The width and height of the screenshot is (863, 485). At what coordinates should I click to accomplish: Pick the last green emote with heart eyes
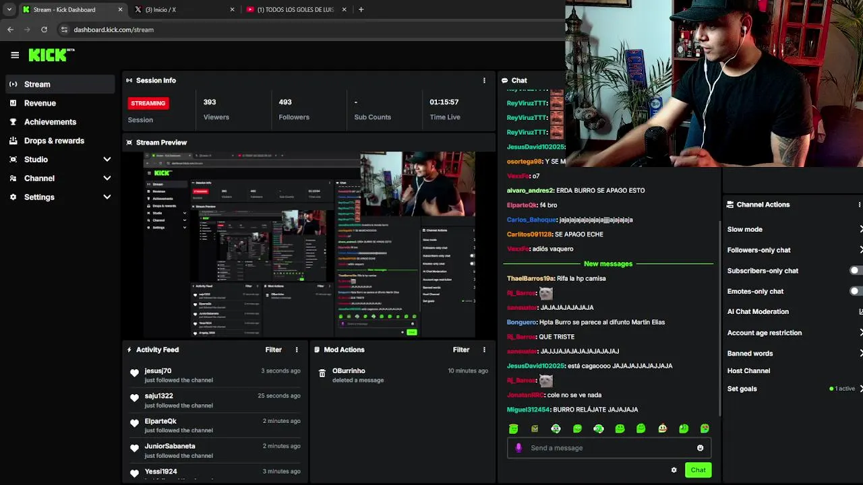(705, 428)
